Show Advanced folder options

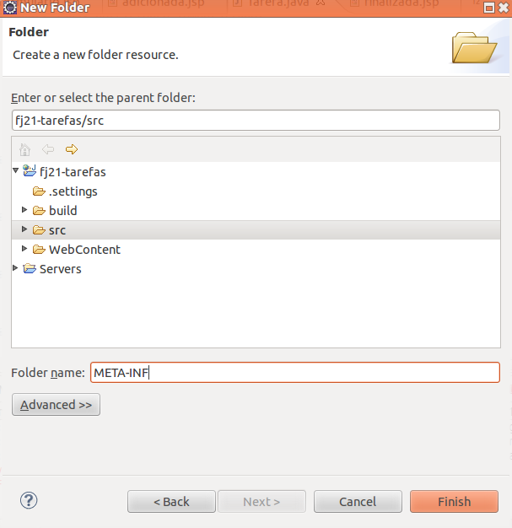coord(56,405)
